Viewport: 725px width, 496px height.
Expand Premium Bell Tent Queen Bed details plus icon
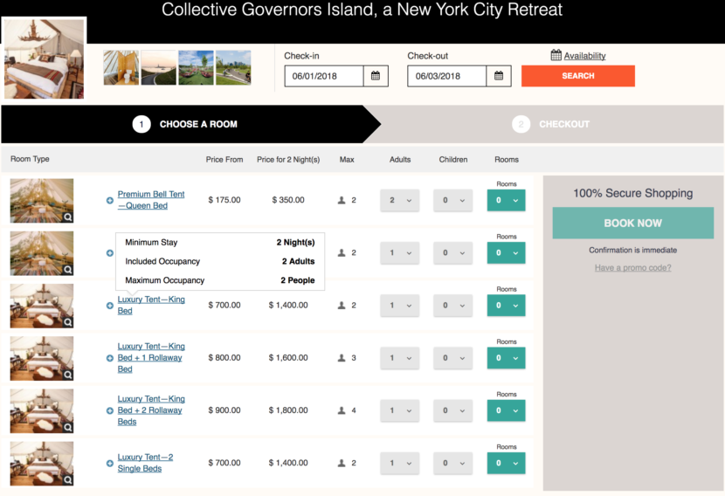pos(110,201)
